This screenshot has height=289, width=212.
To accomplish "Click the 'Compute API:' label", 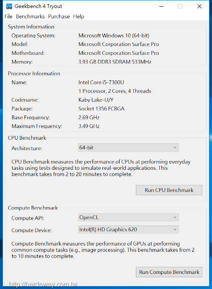I will click(28, 218).
